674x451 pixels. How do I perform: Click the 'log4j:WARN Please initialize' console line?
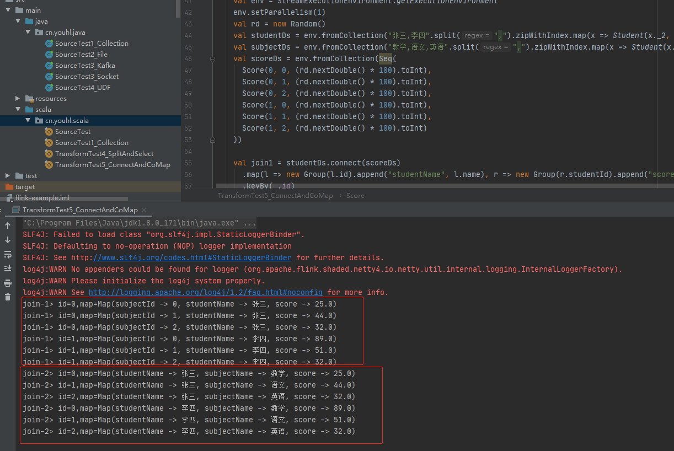pos(144,281)
